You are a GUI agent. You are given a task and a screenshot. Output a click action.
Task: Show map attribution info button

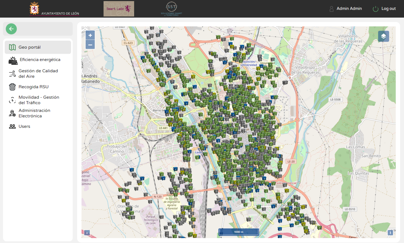[390, 232]
